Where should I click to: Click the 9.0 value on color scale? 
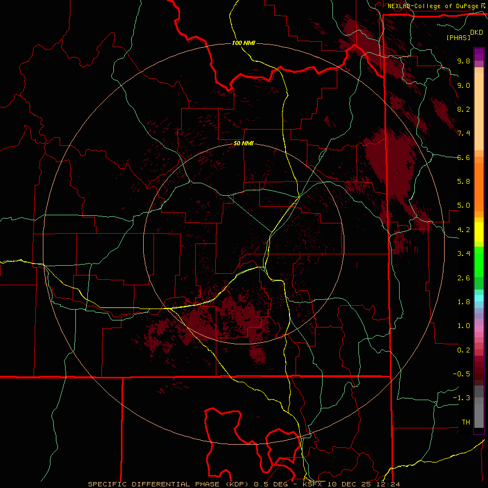[x=464, y=85]
